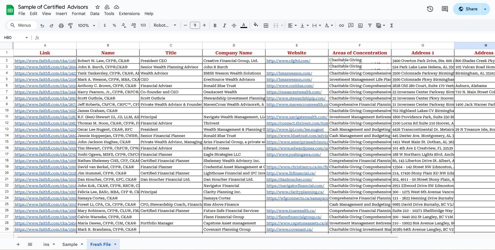The width and height of the screenshot is (495, 250).
Task: Expand the Fresh File sheet tab arrow
Action: pyautogui.click(x=115, y=244)
